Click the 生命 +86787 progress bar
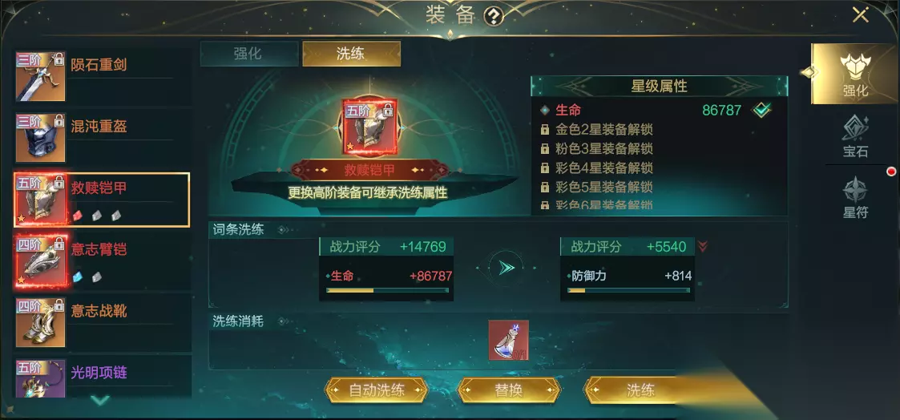900x420 pixels. coord(387,290)
